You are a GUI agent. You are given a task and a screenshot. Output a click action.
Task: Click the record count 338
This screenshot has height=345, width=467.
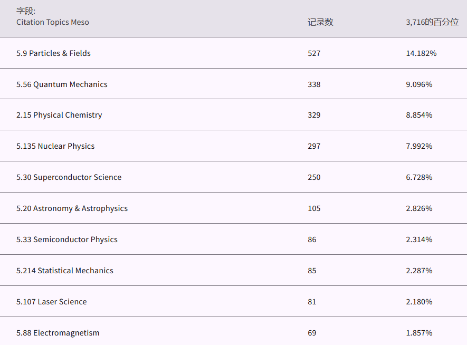(x=314, y=84)
